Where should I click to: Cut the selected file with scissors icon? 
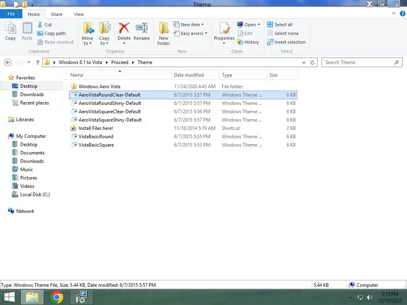coord(45,25)
